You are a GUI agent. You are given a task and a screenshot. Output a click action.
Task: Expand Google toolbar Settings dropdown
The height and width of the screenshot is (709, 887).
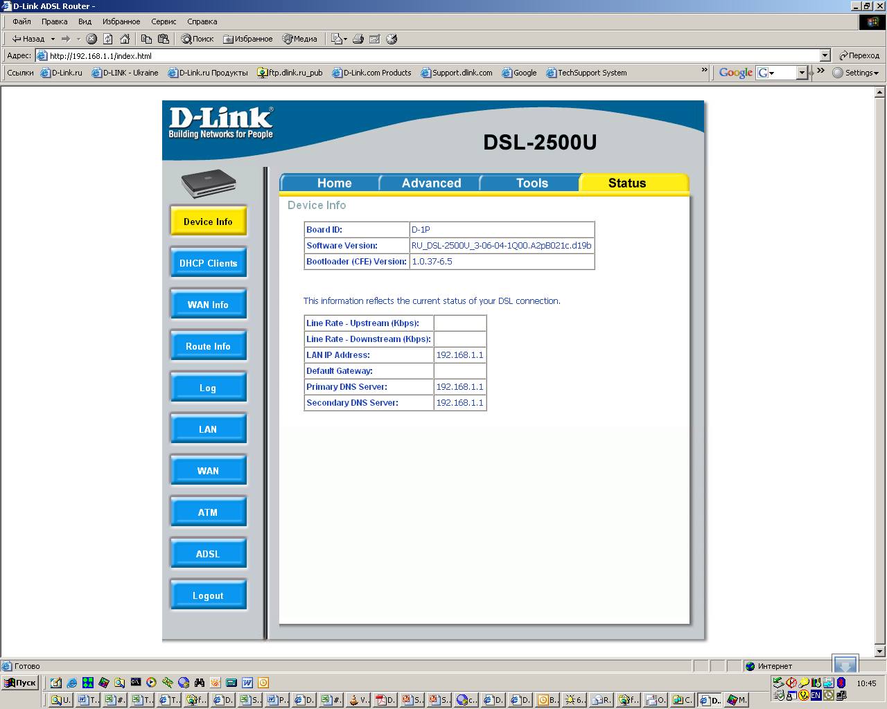(x=856, y=73)
